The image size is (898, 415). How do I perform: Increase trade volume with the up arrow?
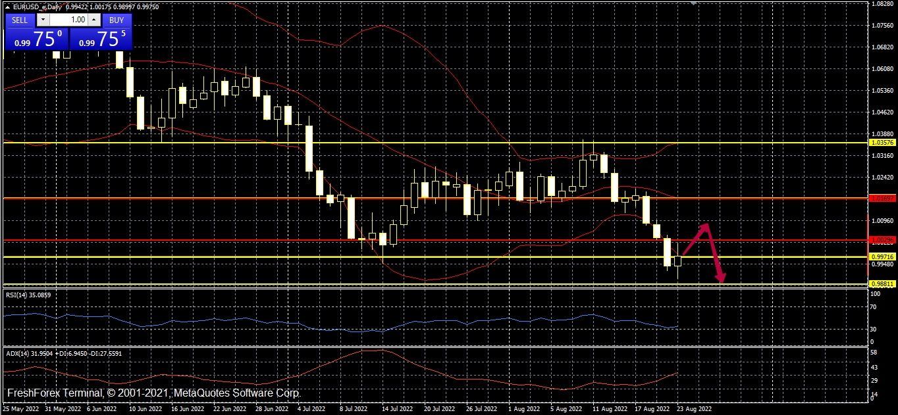(92, 20)
